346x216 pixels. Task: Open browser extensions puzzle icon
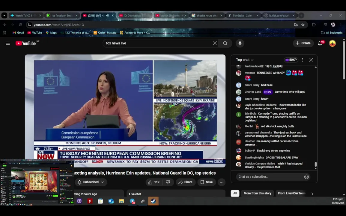[x=314, y=25]
